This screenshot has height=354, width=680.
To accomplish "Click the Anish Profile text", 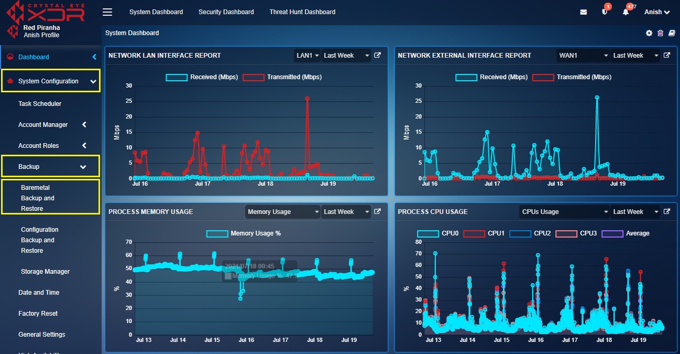I will 41,35.
